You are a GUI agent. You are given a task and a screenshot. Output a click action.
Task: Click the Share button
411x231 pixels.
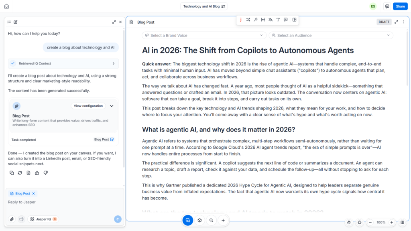(400, 6)
